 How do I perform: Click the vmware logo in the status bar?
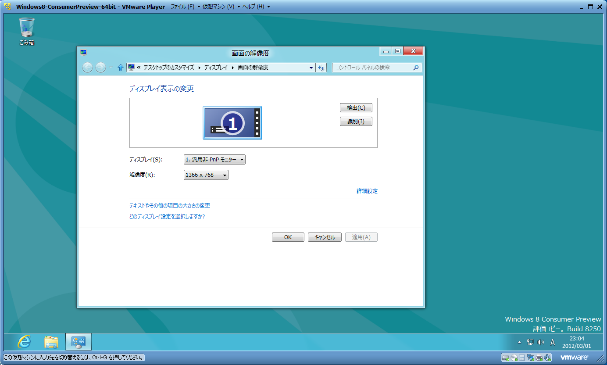coord(574,358)
